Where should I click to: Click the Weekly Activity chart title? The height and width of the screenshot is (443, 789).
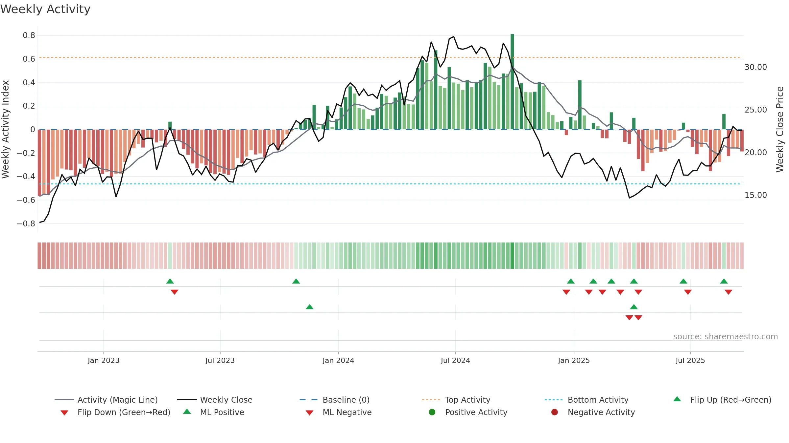45,9
